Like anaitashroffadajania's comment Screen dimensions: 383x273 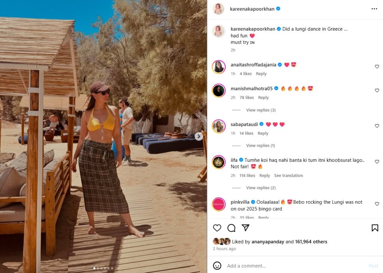[377, 67]
